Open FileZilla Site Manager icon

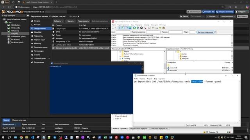click(x=113, y=28)
